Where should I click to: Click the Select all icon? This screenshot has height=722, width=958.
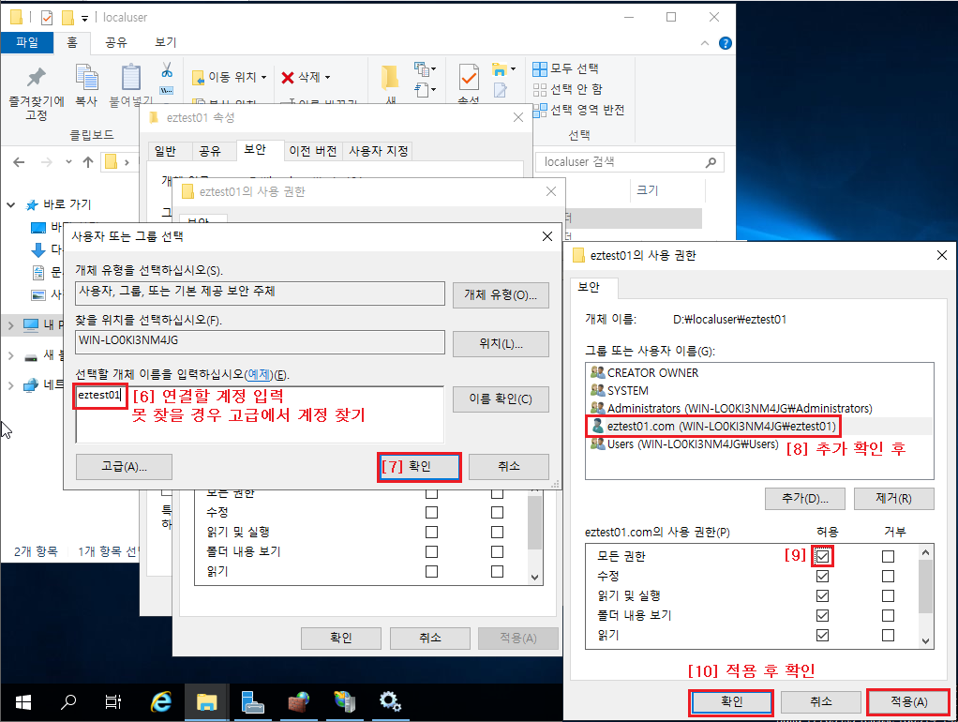pos(540,68)
